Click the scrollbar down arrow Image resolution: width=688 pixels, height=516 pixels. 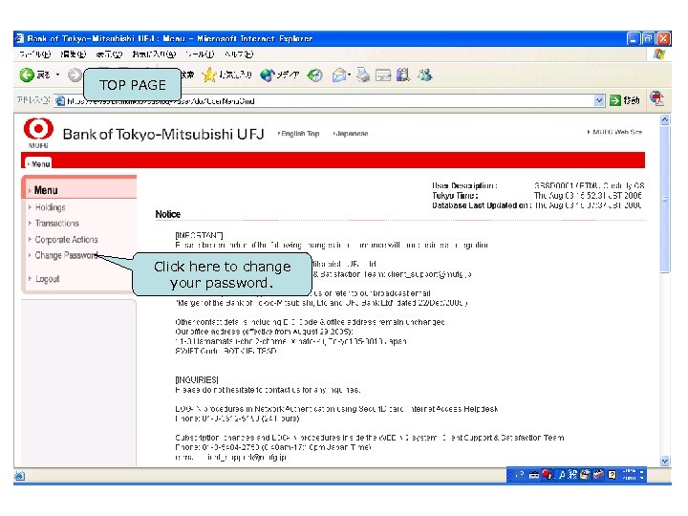665,461
